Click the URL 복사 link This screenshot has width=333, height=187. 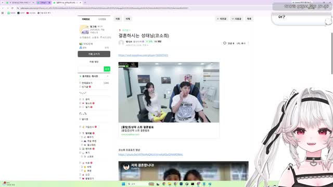coord(241,43)
